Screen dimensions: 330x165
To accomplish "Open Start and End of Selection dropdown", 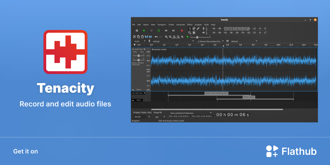I will (191, 113).
